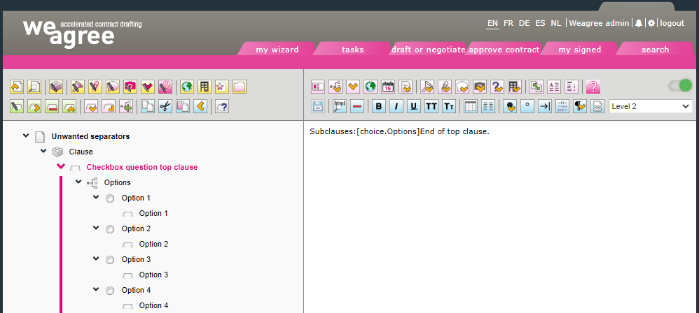Apply bold with the B button
The width and height of the screenshot is (699, 313).
(x=379, y=106)
